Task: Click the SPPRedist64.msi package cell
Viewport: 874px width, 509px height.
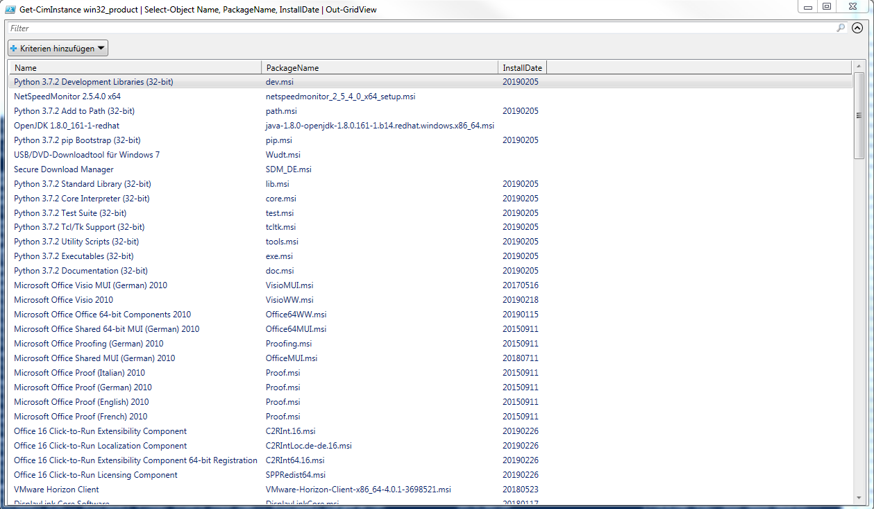Action: coord(296,475)
